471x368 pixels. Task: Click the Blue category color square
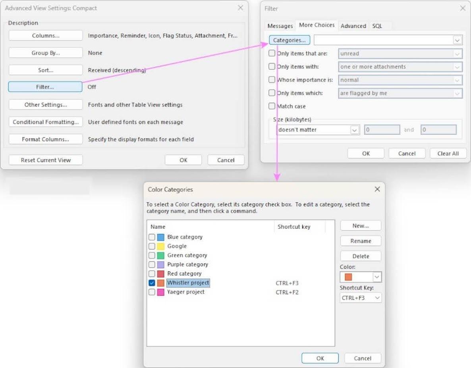click(161, 237)
